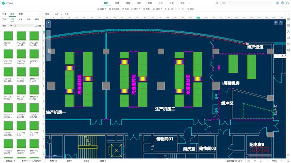Click the bottom icon of right sidebar
291x163 pixels.
pyautogui.click(x=288, y=155)
